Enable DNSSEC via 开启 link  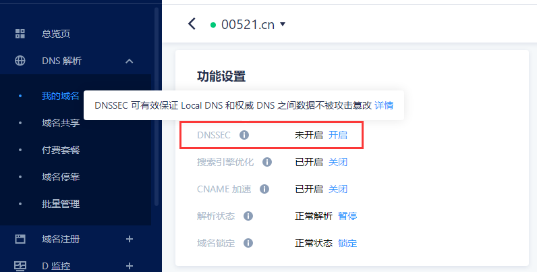pos(338,135)
